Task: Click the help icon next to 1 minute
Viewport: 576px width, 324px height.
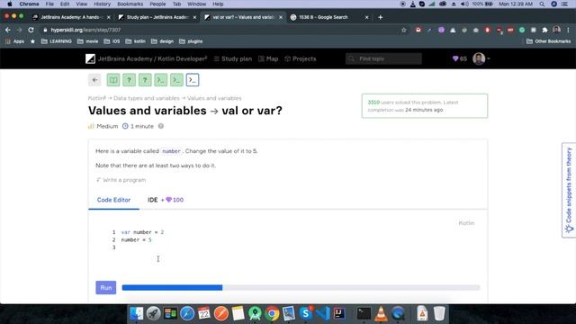Action: click(161, 126)
